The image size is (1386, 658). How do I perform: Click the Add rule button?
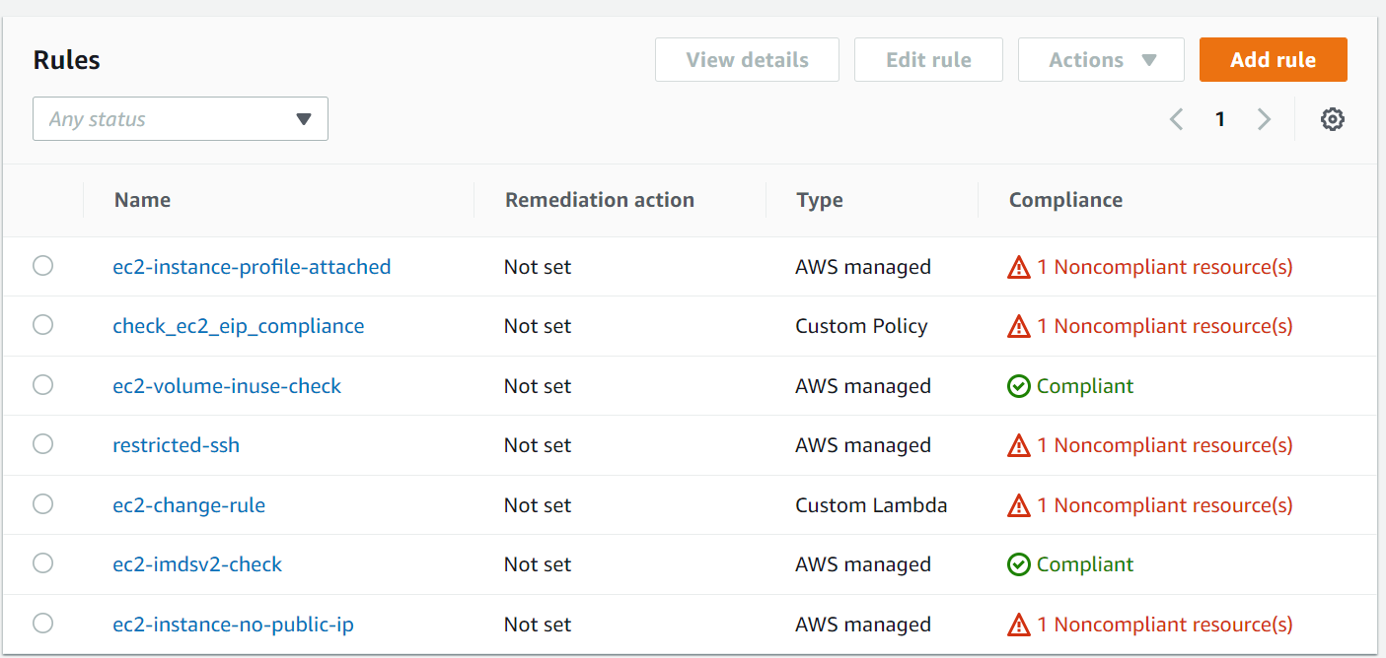(x=1273, y=59)
